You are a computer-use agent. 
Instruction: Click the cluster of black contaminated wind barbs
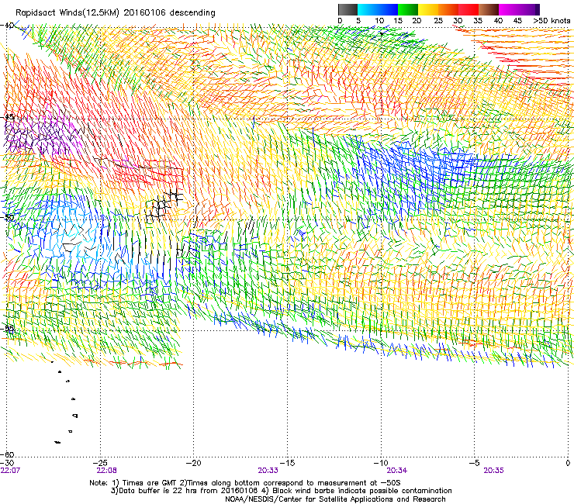(163, 205)
